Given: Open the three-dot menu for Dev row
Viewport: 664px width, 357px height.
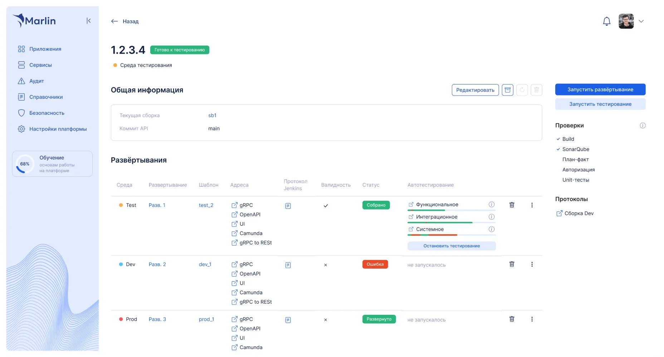Looking at the screenshot, I should (532, 264).
